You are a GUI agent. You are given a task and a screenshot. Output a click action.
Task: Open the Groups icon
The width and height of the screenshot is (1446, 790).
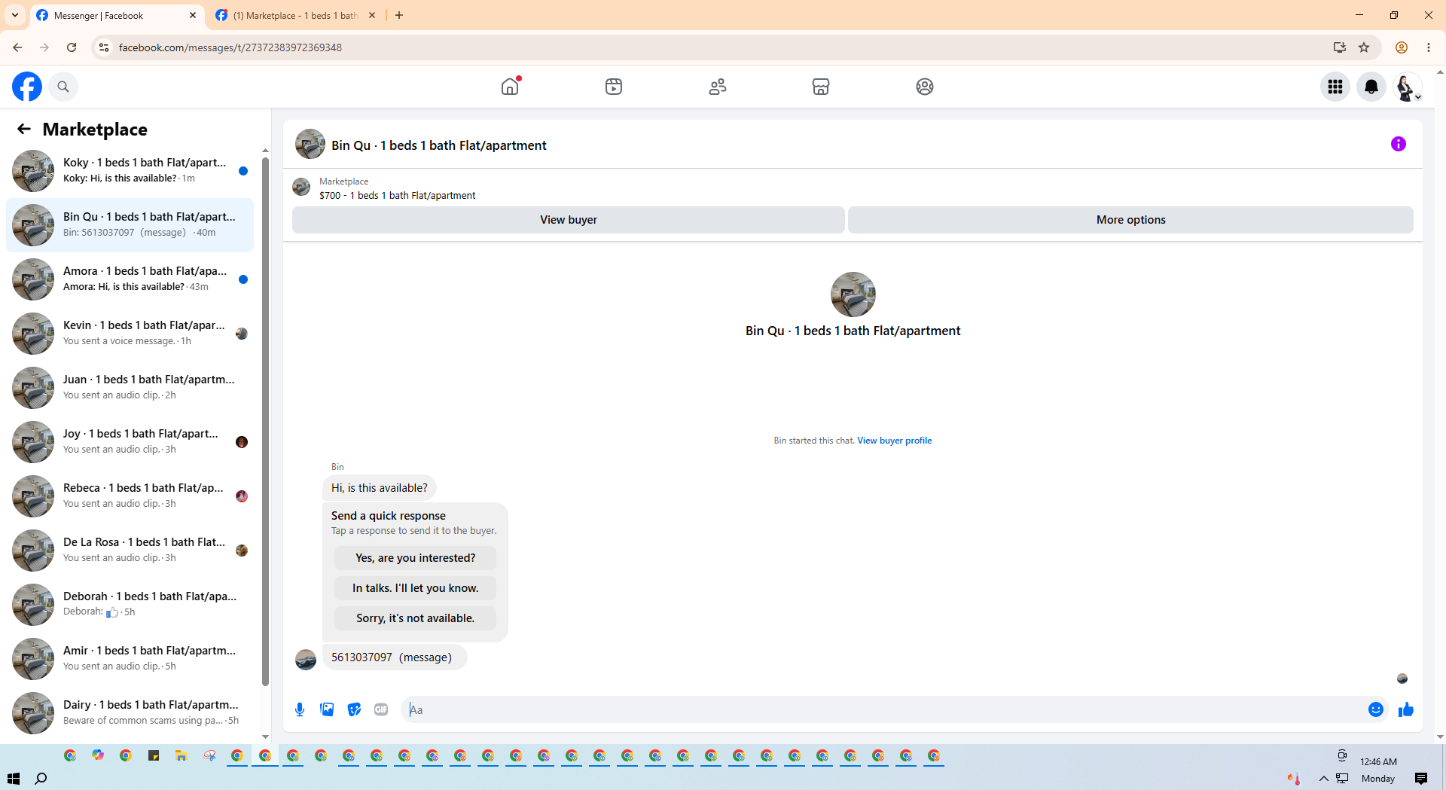[x=925, y=87]
